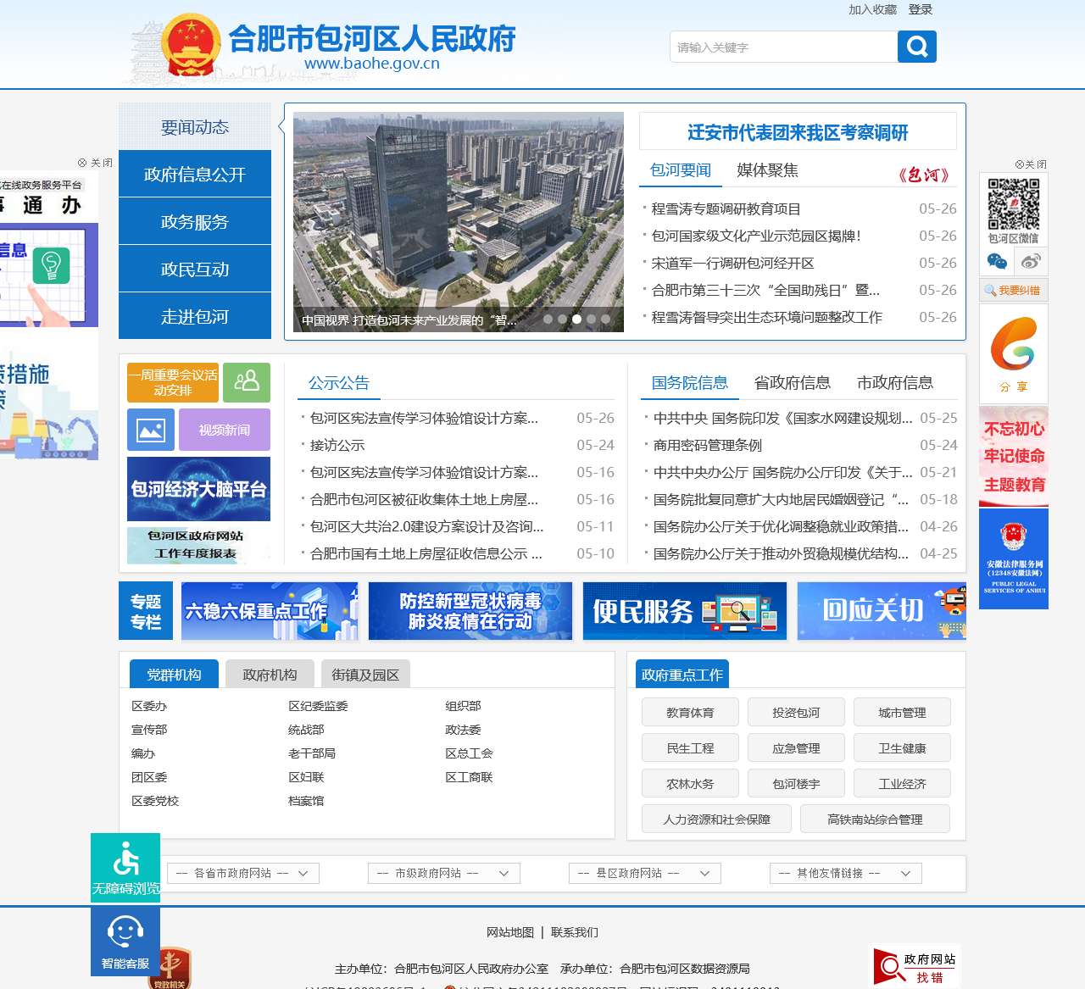1085x989 pixels.
Task: Open 安徽法律服务网 sidebar banner
Action: 1014,558
